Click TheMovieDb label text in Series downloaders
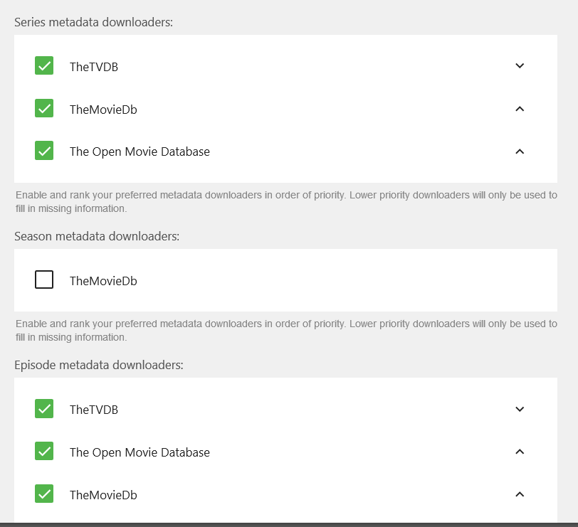This screenshot has height=527, width=578. (x=103, y=110)
